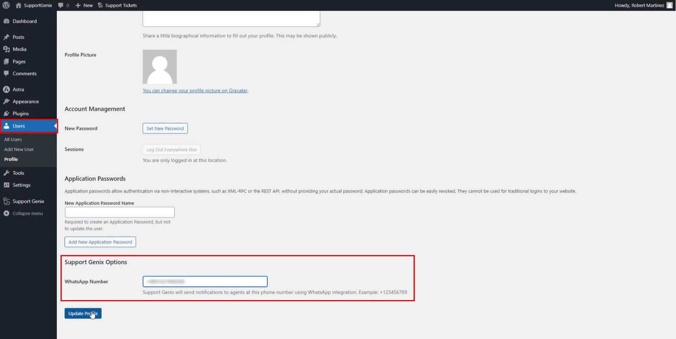Screen dimensions: 676x339
Task: Click the Astra logo icon
Action: 6,89
